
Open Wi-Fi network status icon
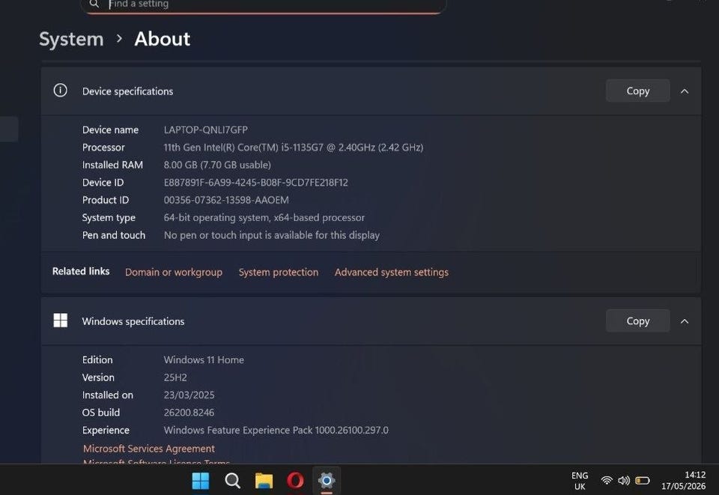(x=607, y=480)
